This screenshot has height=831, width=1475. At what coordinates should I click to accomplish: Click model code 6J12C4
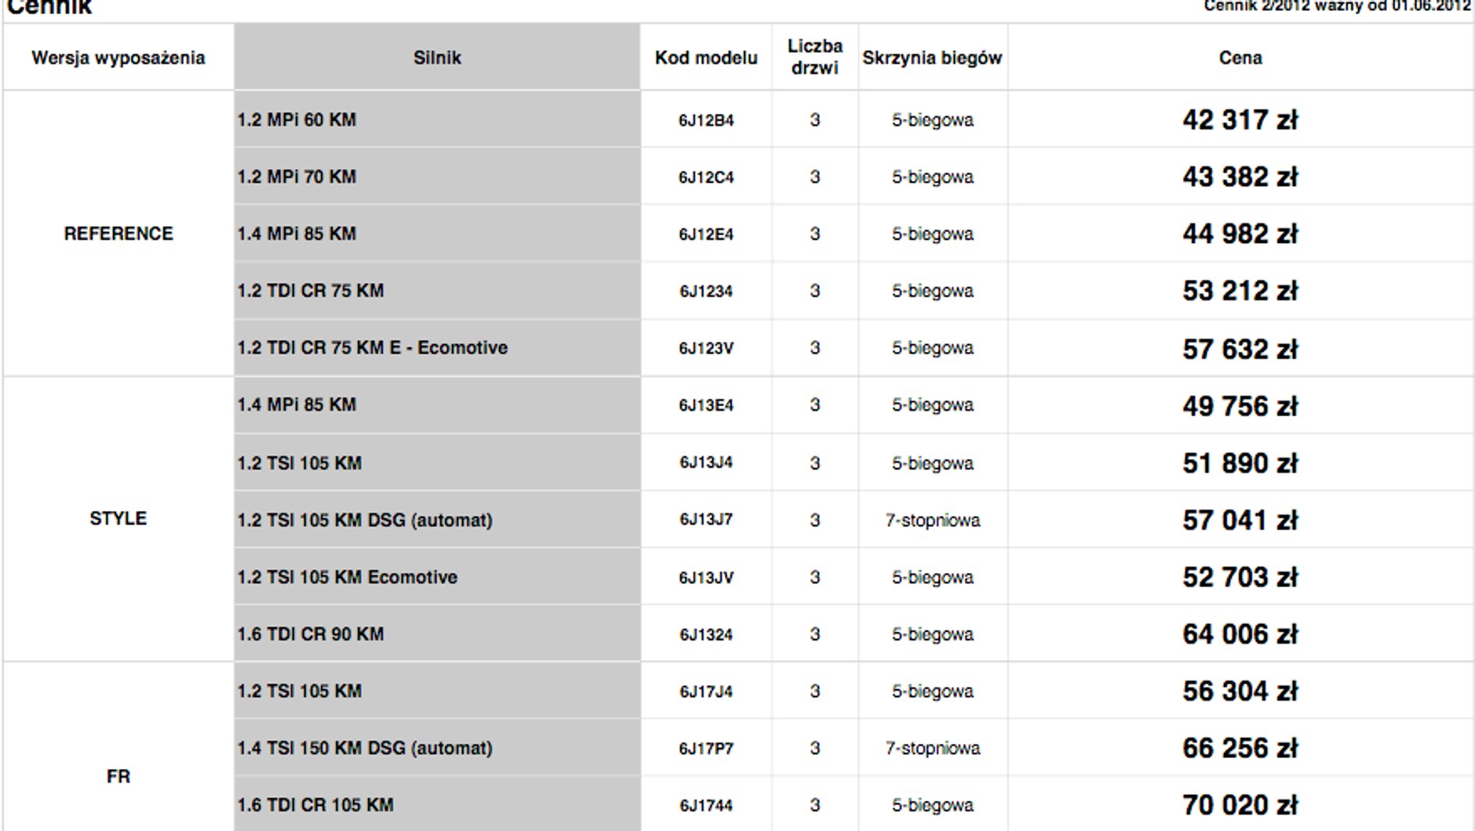(706, 177)
